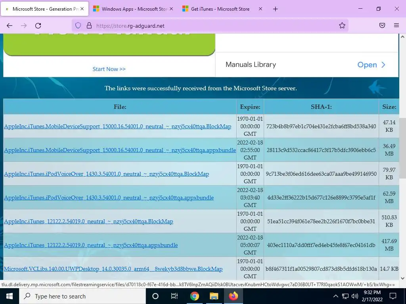The image size is (406, 304).
Task: Click the forward navigation arrow
Action: point(24,26)
